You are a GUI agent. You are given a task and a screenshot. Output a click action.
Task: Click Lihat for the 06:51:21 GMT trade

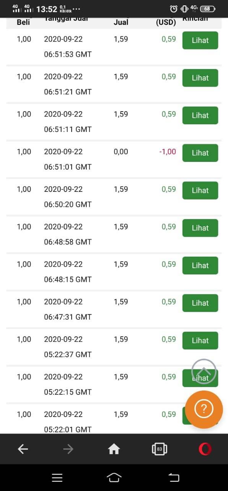click(x=200, y=78)
